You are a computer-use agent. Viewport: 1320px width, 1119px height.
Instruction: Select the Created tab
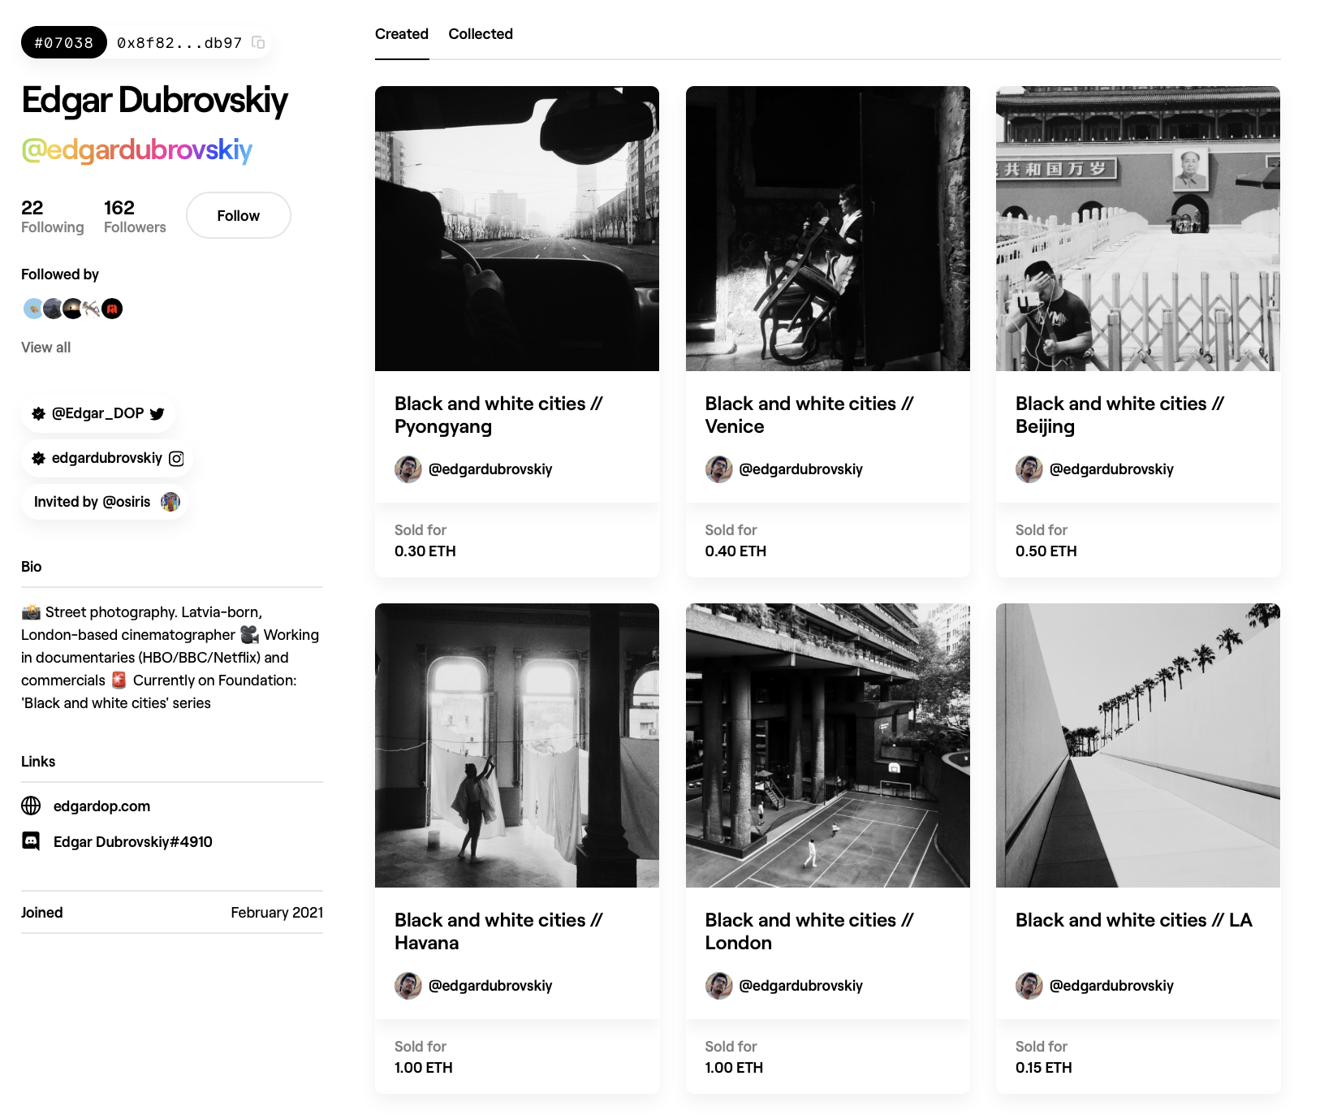402,34
